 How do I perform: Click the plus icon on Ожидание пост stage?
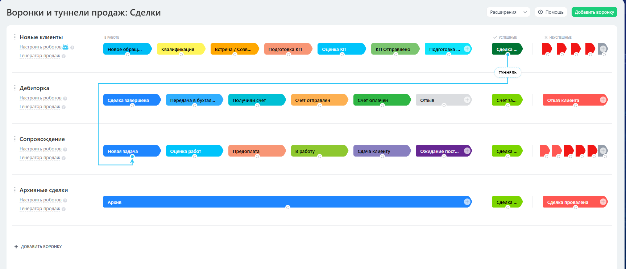(467, 151)
